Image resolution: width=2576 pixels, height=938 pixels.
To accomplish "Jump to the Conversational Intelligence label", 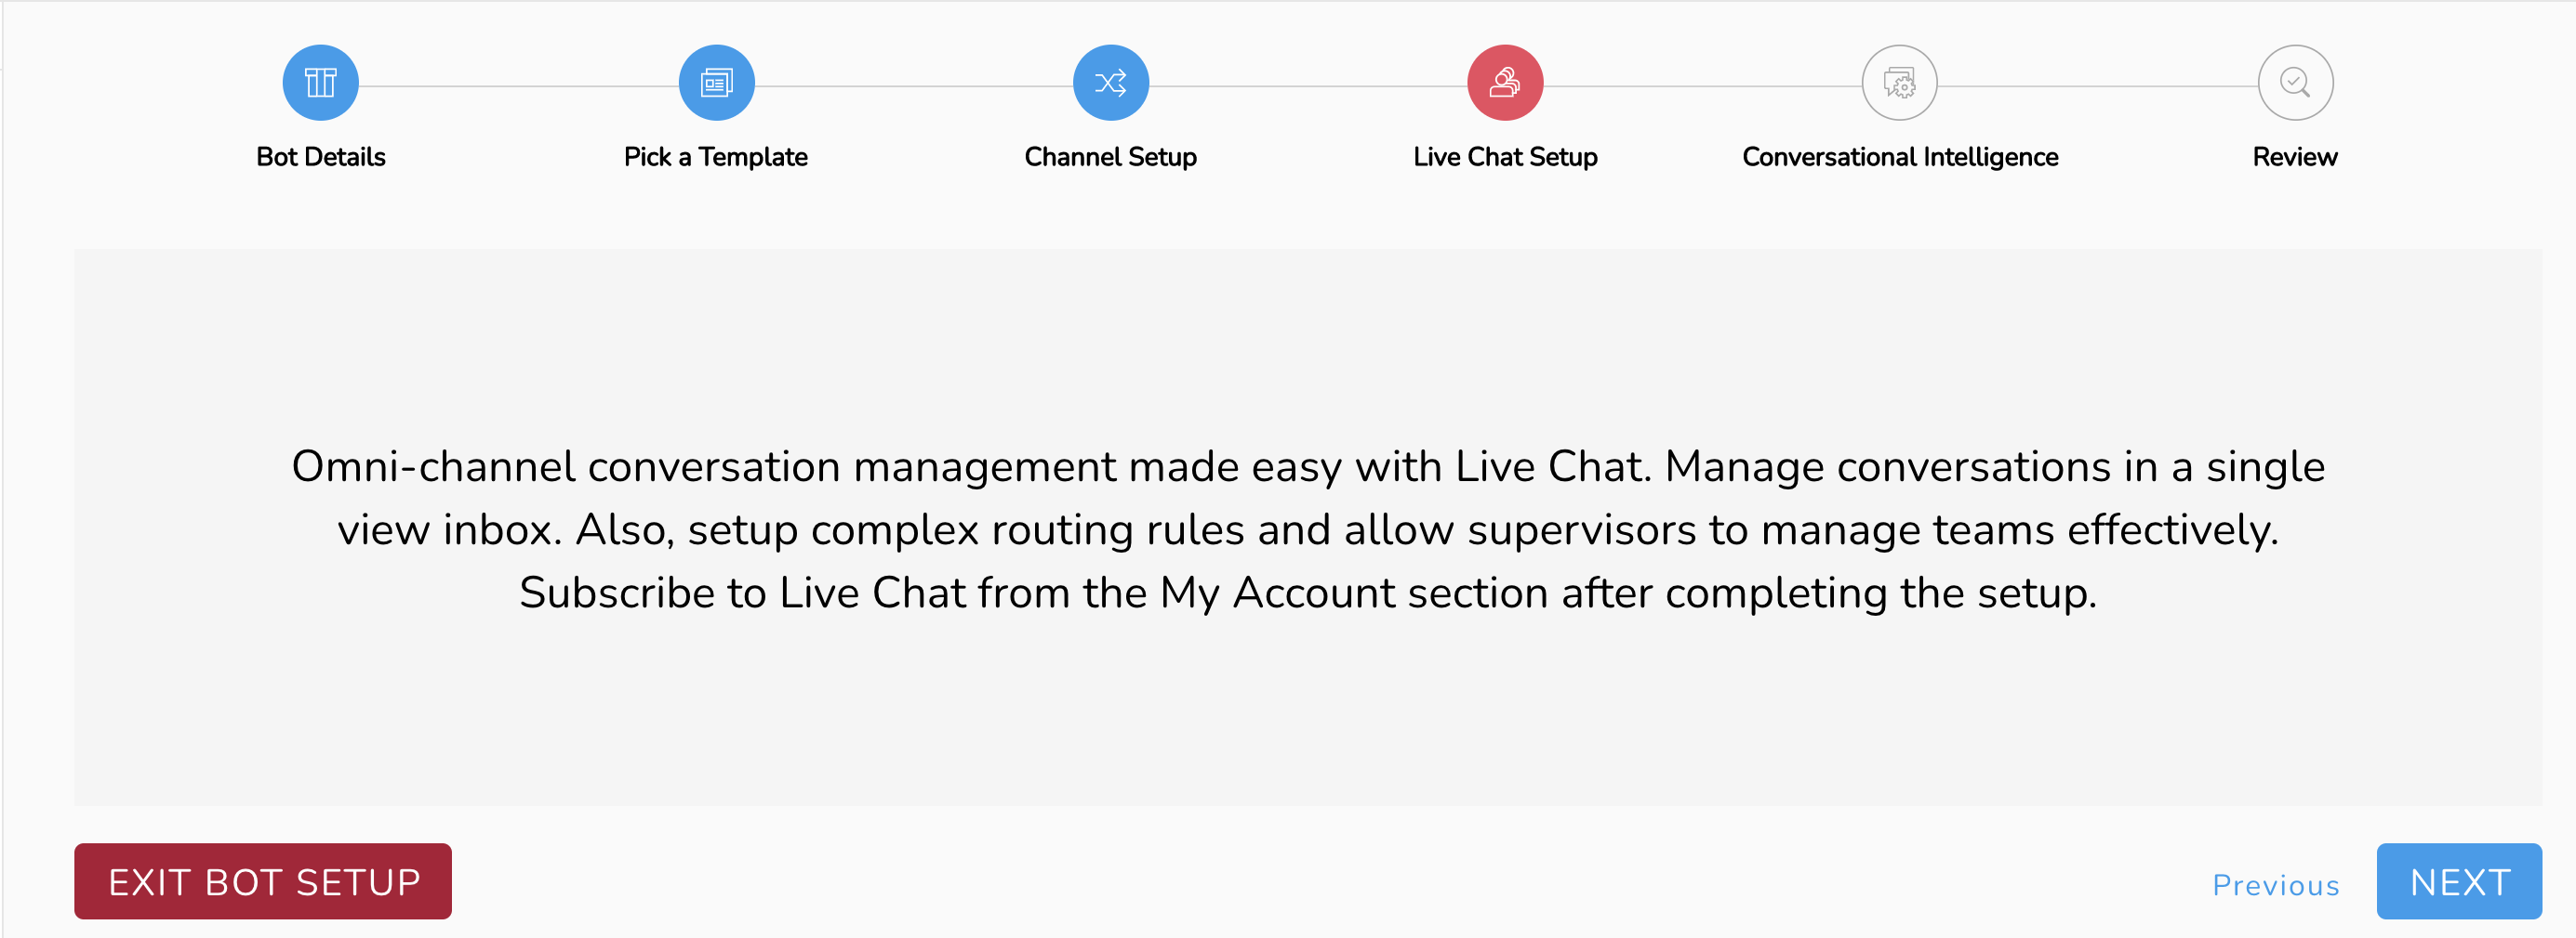I will tap(1899, 157).
